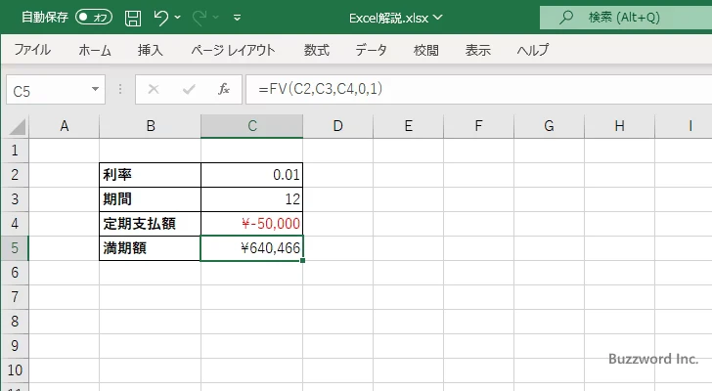Click the Name Box showing C5

[48, 90]
